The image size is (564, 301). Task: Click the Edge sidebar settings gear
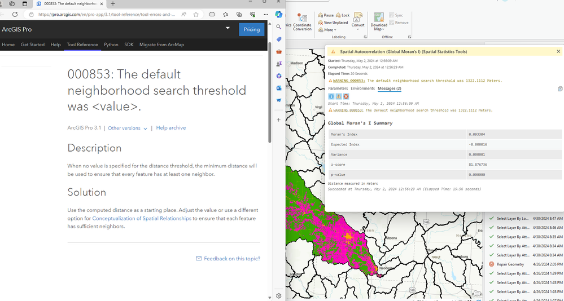click(278, 295)
